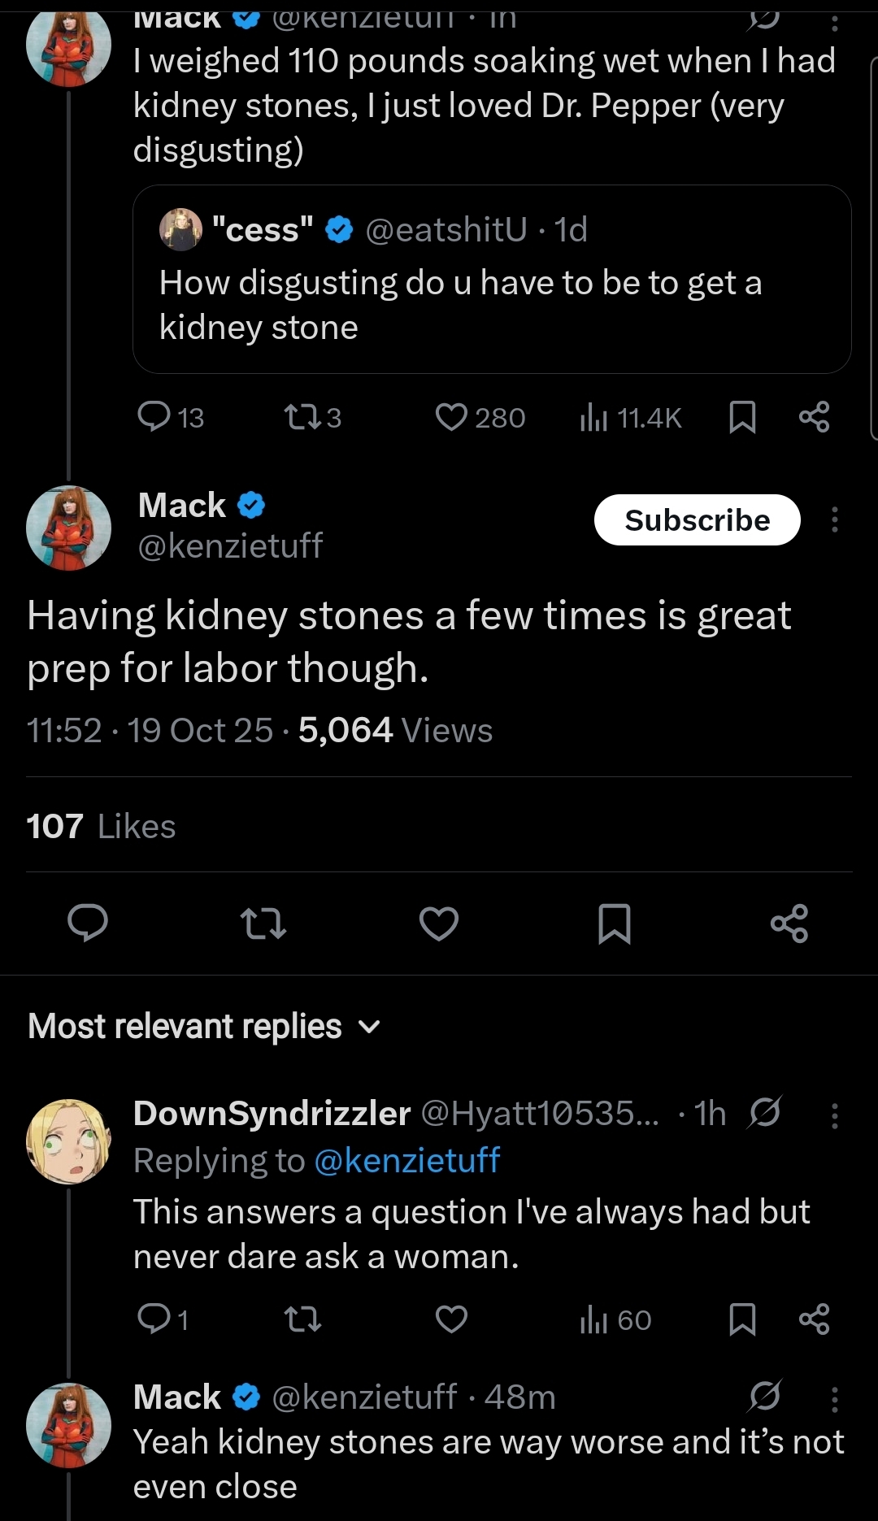Reply to the main tweet by Mack
The height and width of the screenshot is (1521, 878).
88,923
